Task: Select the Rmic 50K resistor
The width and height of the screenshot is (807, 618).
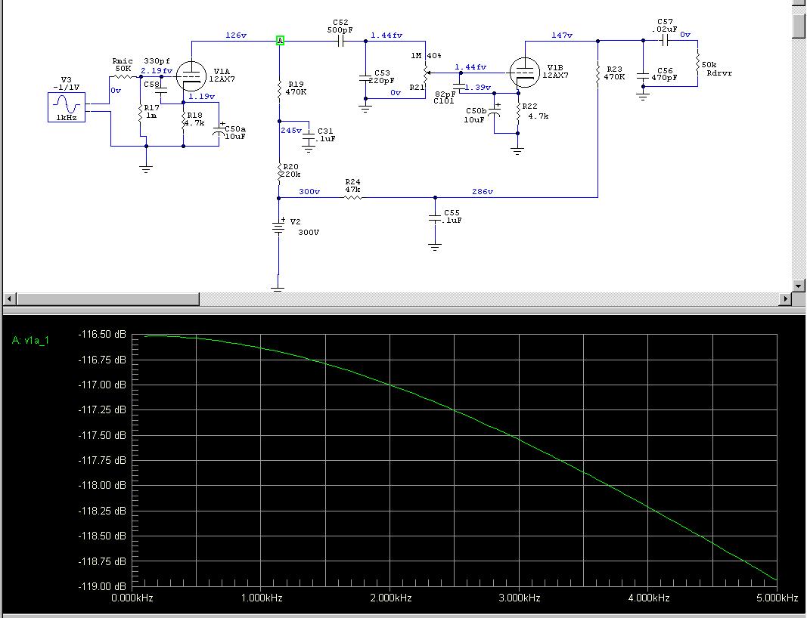Action: point(123,77)
